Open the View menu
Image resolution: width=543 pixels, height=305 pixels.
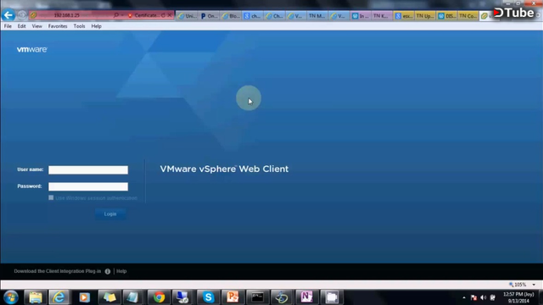click(x=36, y=26)
